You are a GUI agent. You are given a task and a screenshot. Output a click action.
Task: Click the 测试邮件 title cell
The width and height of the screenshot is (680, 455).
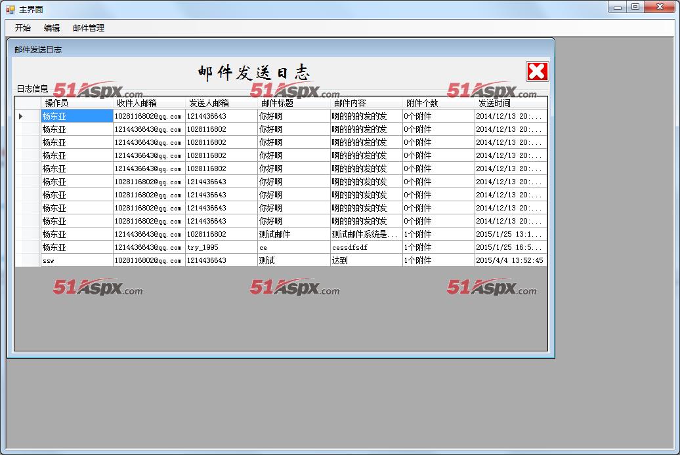293,234
